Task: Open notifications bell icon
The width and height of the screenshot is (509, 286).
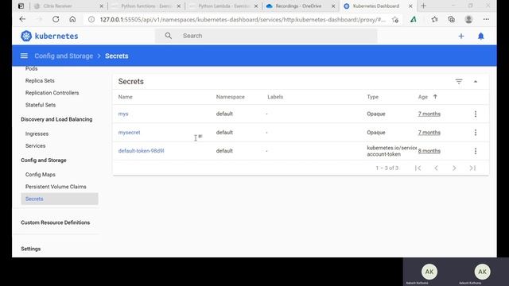Action: click(480, 36)
